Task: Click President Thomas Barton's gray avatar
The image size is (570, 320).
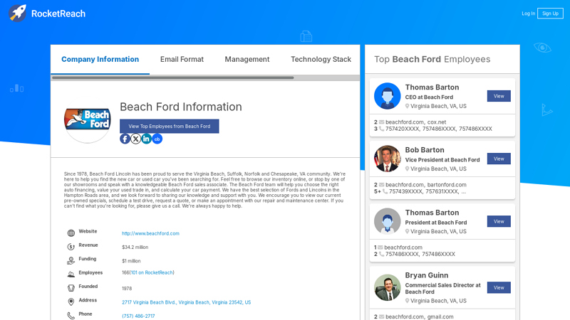Action: [387, 221]
